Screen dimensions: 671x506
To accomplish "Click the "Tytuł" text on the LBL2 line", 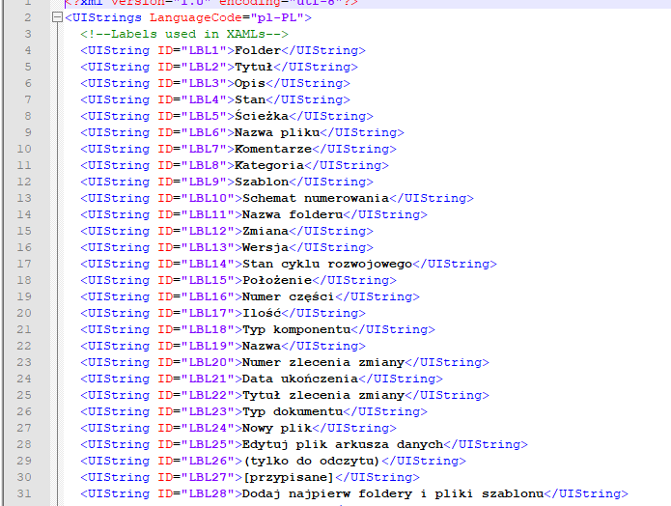I will 254,67.
